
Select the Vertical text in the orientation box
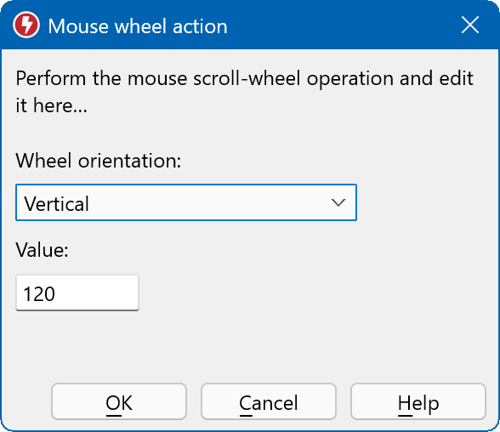(57, 204)
